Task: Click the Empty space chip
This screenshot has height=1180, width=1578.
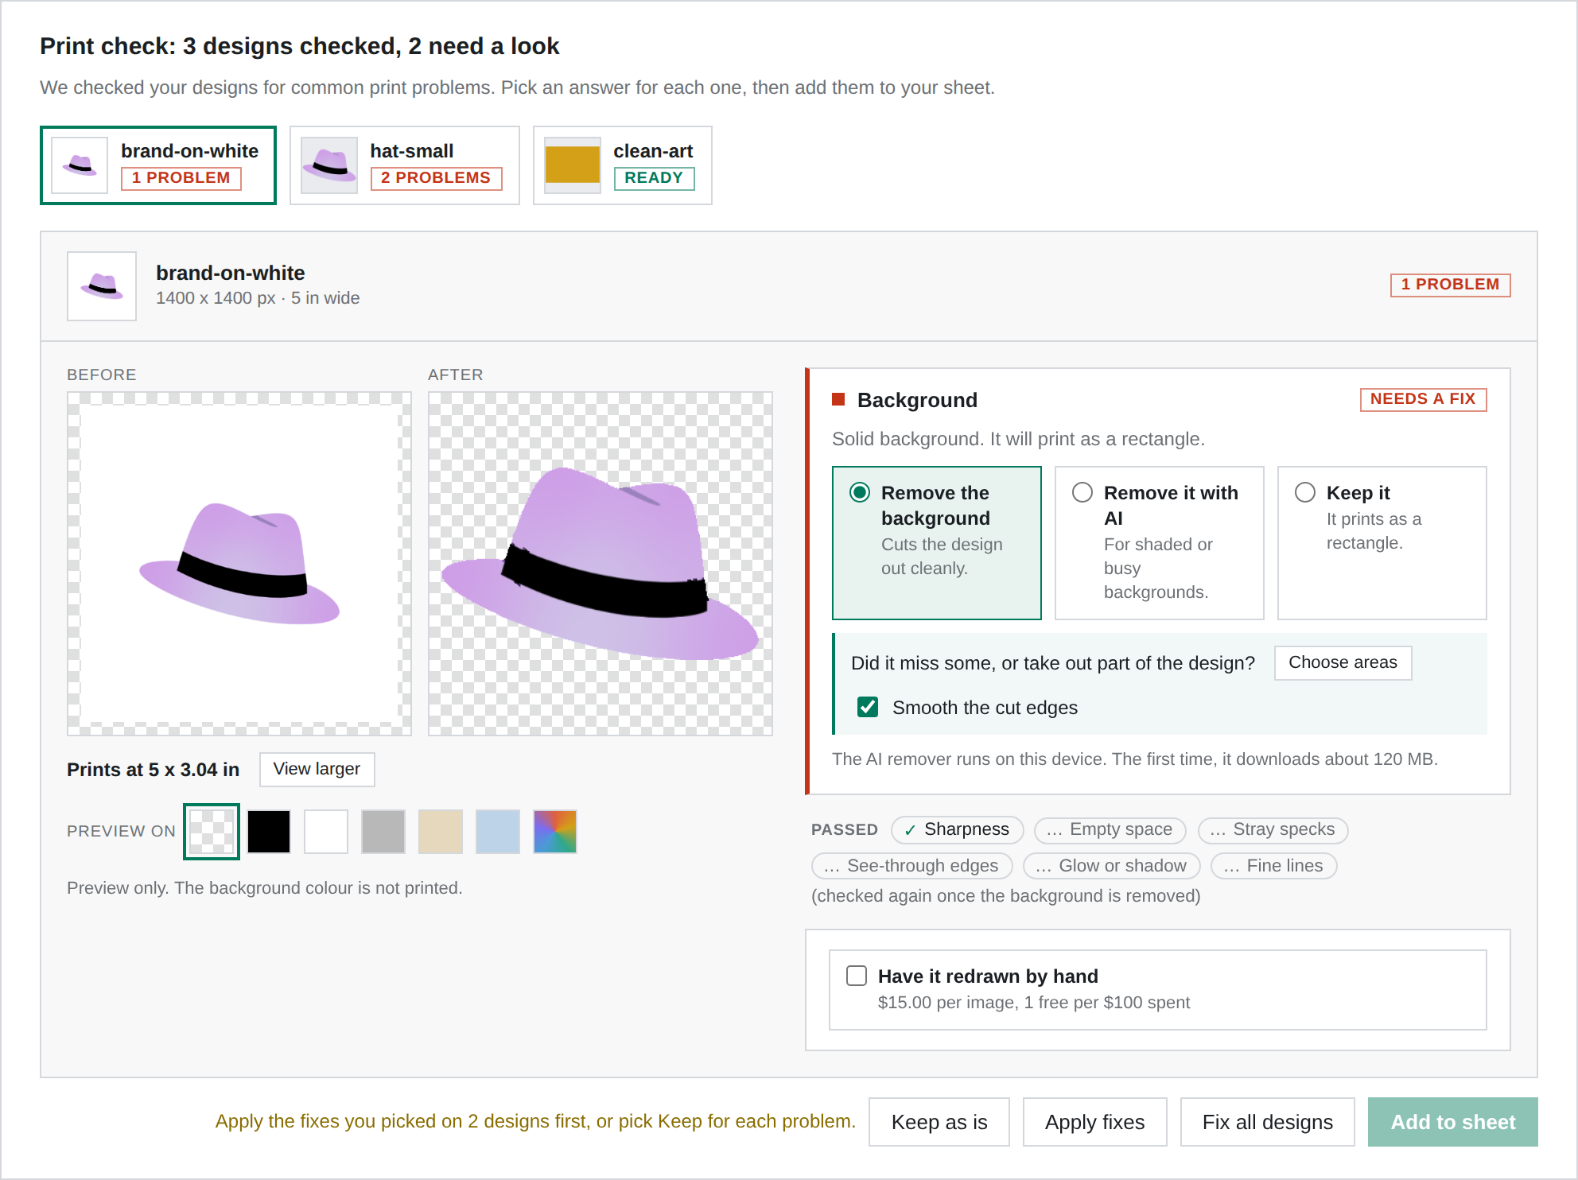Action: [x=1110, y=829]
